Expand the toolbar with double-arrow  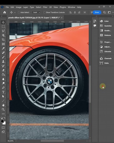(x=1, y=16)
